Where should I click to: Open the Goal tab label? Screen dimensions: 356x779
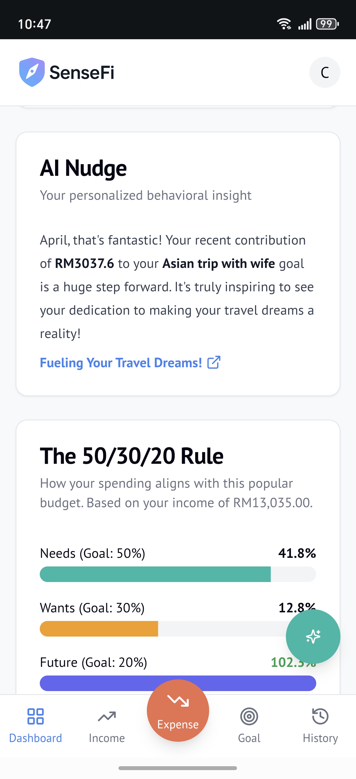pyautogui.click(x=249, y=738)
